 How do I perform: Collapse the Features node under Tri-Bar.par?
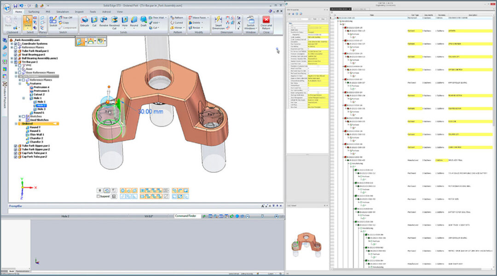click(x=19, y=84)
